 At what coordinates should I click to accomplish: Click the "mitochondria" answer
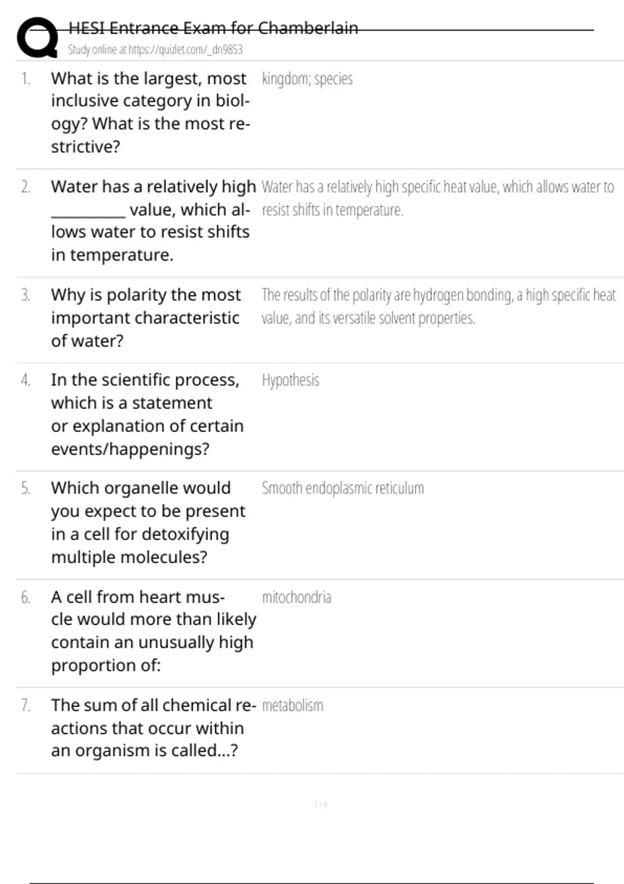[x=296, y=597]
